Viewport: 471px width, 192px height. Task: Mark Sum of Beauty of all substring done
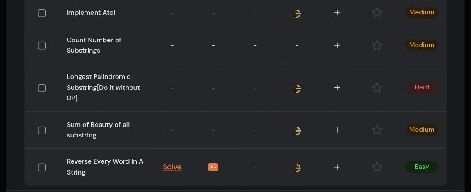pos(42,130)
